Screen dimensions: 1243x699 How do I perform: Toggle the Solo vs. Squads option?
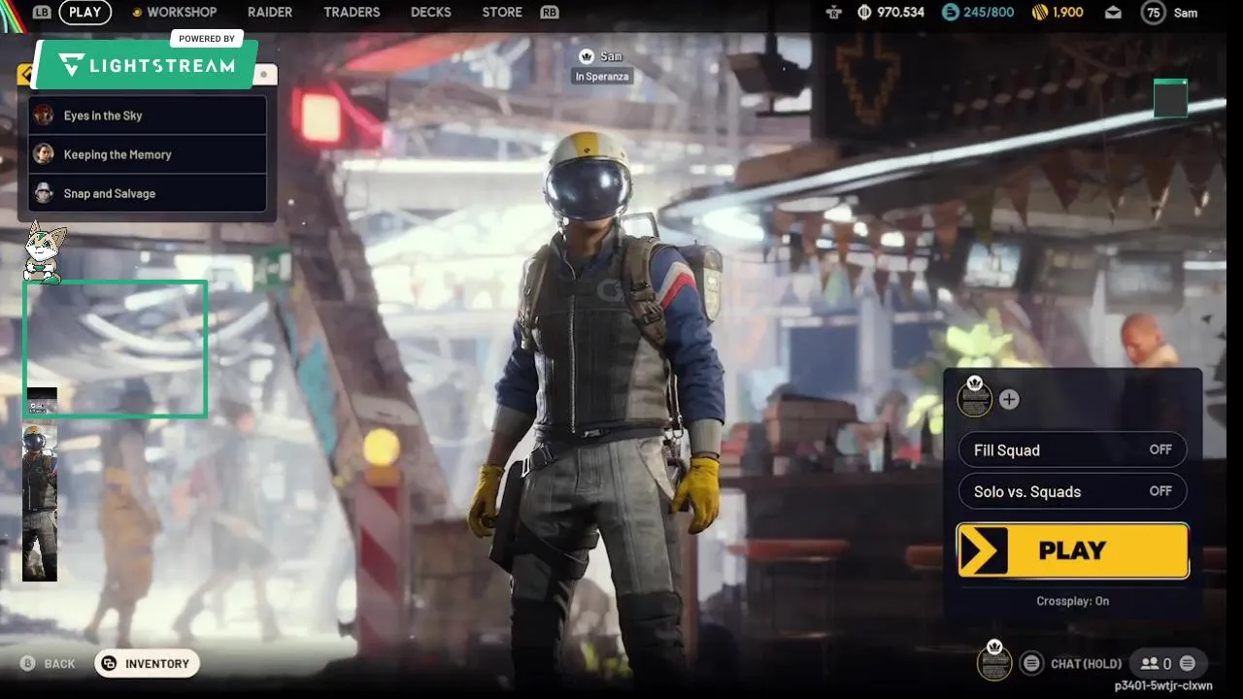[1072, 491]
